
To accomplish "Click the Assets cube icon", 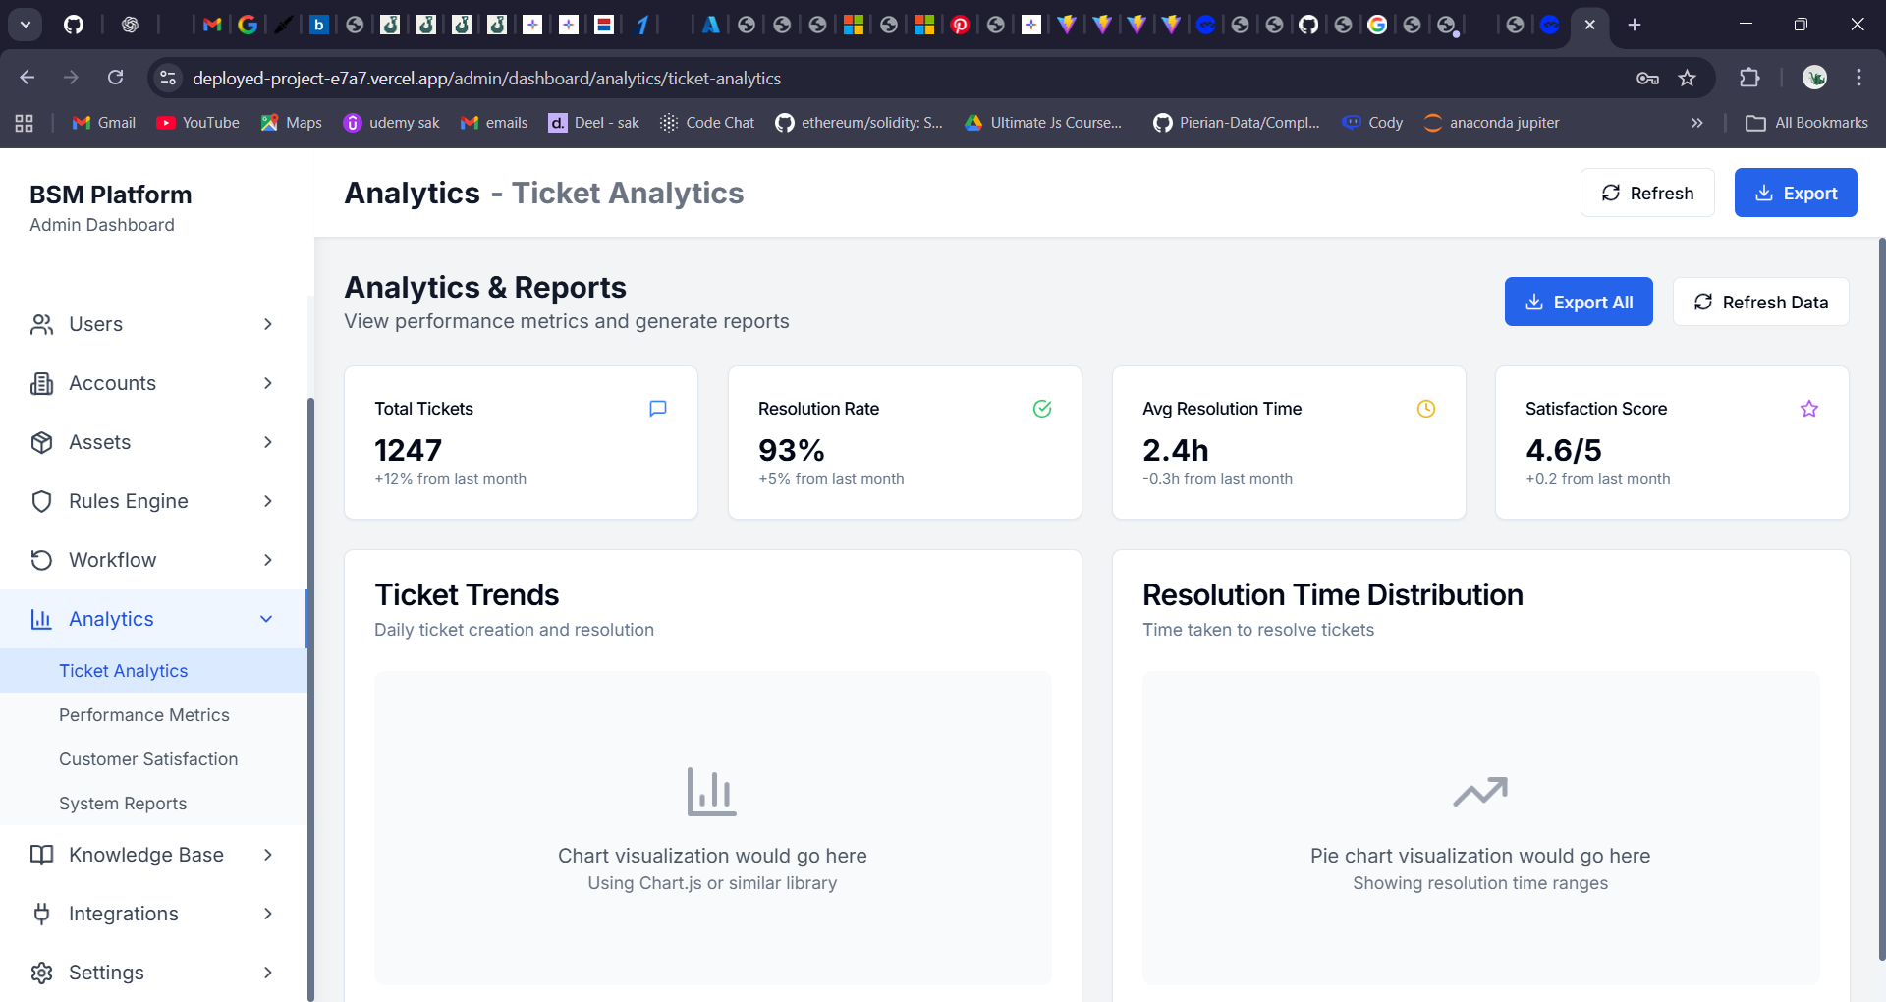I will 41,442.
